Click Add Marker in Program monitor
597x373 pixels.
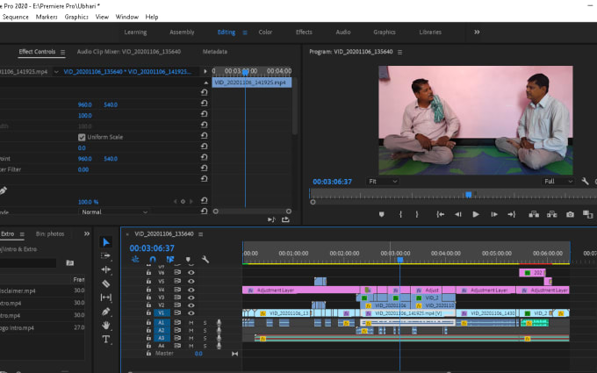(x=382, y=215)
